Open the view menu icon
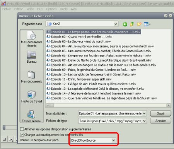The width and height of the screenshot is (174, 149). [x=147, y=24]
